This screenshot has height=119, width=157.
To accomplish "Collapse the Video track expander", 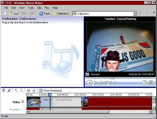I will coord(23,102).
